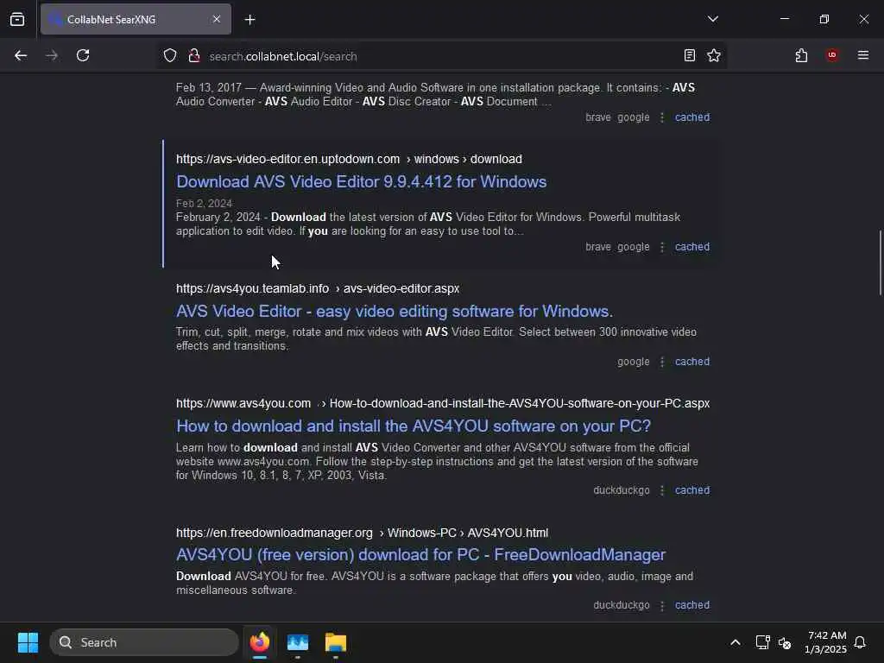Open the options dots menu for avs4you.com result
This screenshot has height=663, width=884.
662,490
